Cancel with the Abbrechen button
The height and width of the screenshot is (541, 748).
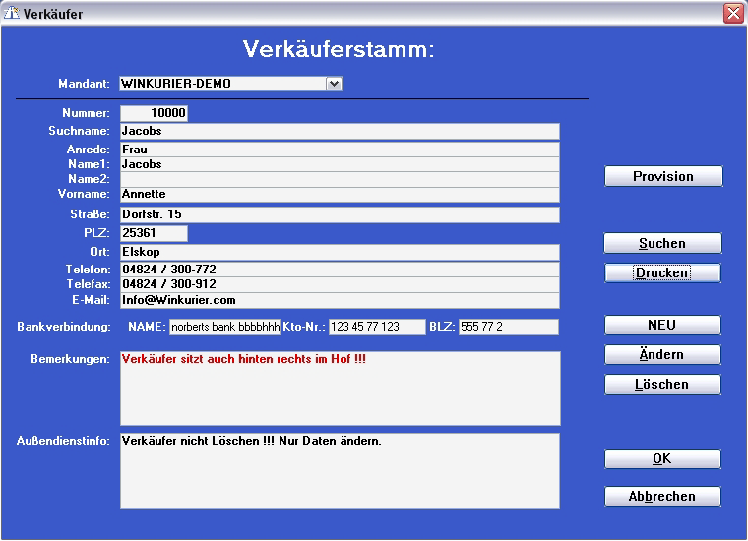pos(662,497)
